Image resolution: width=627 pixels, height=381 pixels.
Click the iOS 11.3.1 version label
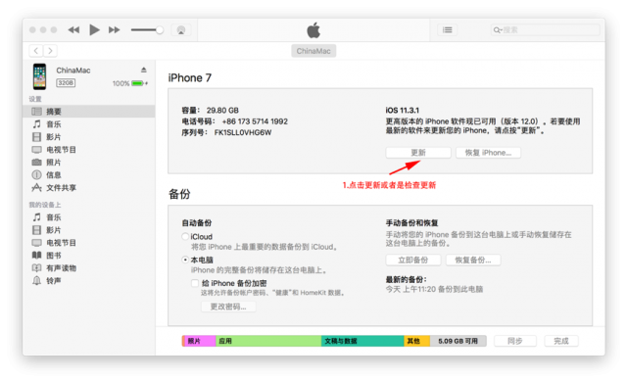[x=402, y=111]
